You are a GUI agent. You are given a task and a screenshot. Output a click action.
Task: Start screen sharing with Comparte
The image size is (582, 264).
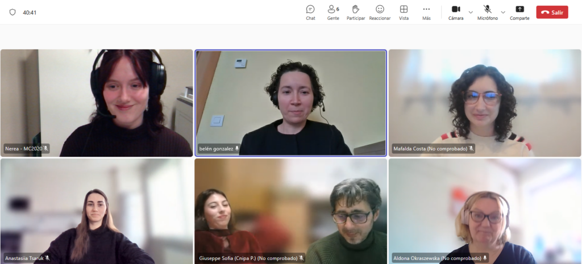519,12
